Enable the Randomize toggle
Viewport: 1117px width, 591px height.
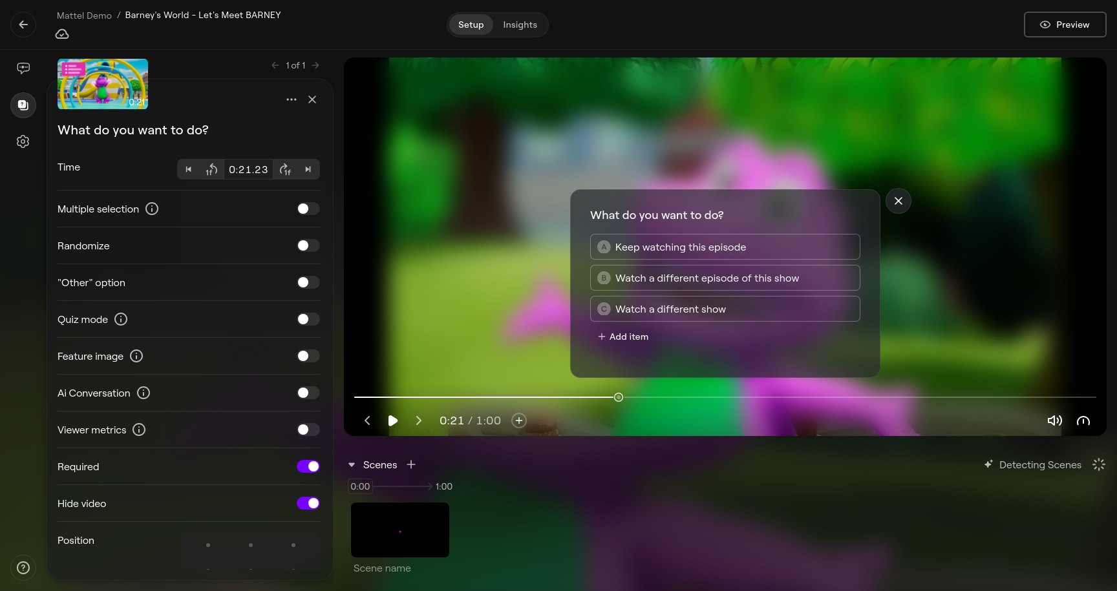308,245
